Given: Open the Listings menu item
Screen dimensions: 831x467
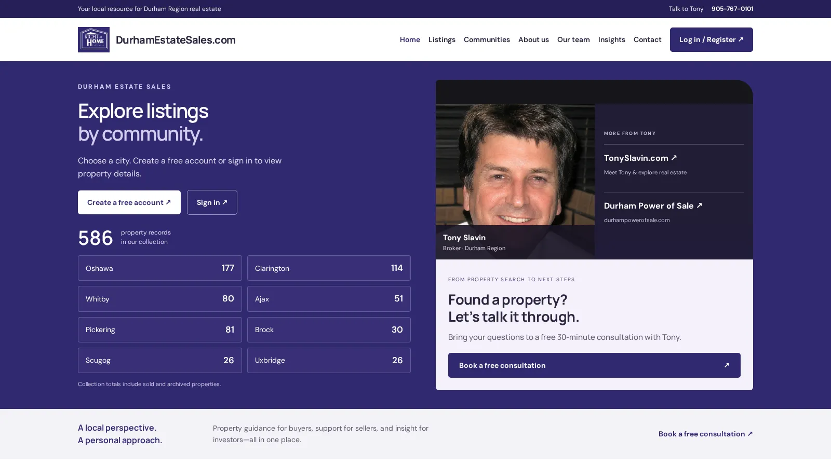Looking at the screenshot, I should click(442, 39).
